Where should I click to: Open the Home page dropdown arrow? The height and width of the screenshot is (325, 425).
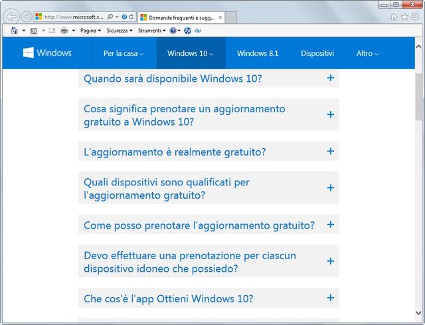tap(24, 31)
